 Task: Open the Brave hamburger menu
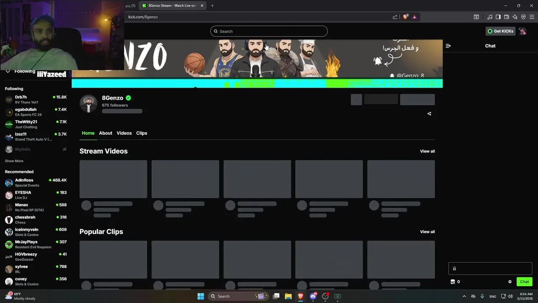532,17
